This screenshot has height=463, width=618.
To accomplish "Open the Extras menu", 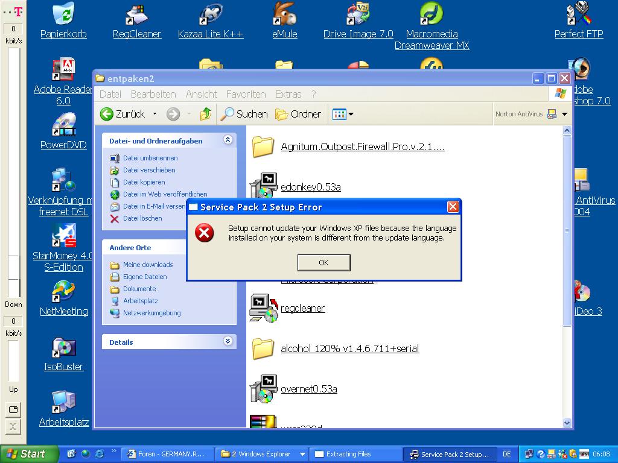I will (x=288, y=95).
